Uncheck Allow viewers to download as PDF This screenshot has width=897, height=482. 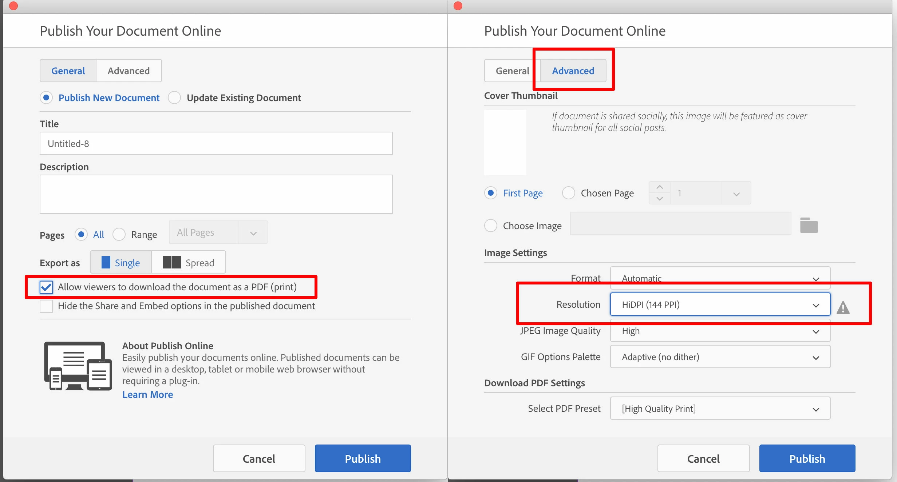click(x=46, y=287)
